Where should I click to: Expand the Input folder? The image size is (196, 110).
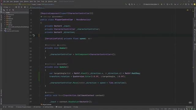click(x=5, y=16)
